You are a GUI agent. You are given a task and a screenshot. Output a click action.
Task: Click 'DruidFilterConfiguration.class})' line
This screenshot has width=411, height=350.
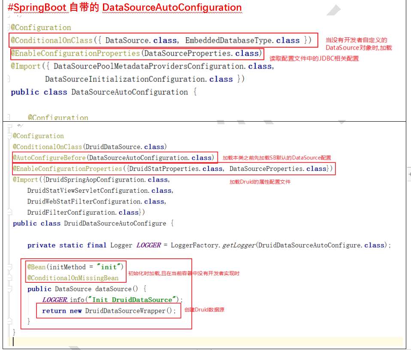coord(86,212)
